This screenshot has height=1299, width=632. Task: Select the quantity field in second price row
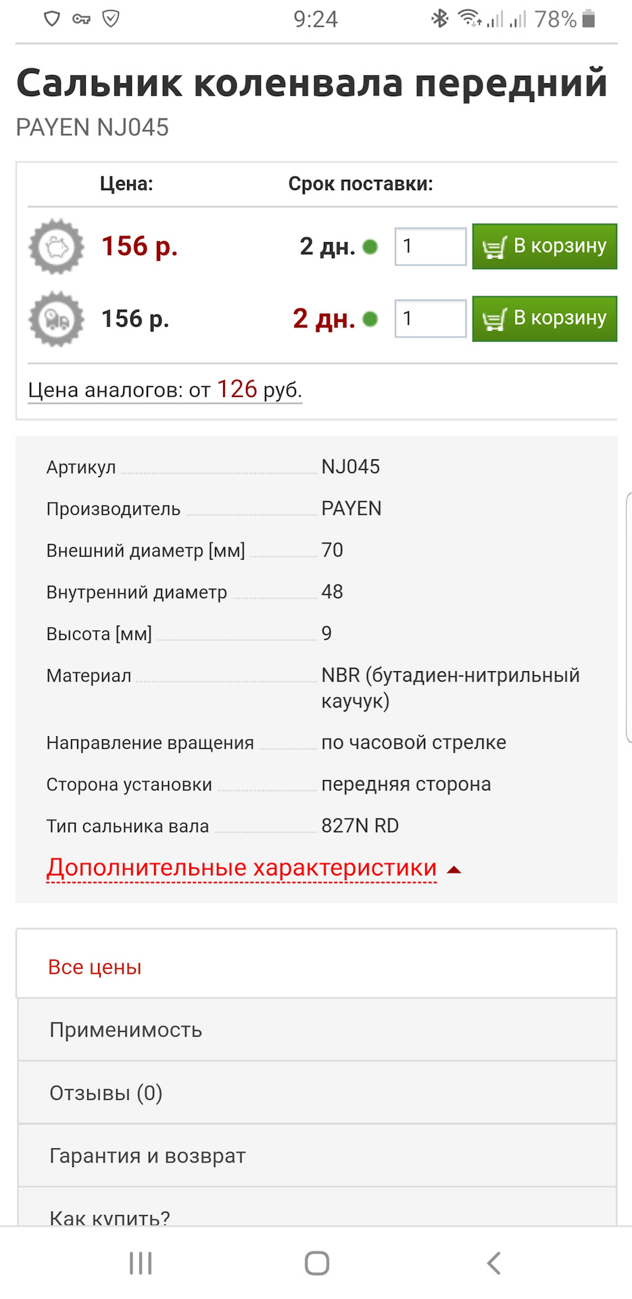pyautogui.click(x=431, y=319)
